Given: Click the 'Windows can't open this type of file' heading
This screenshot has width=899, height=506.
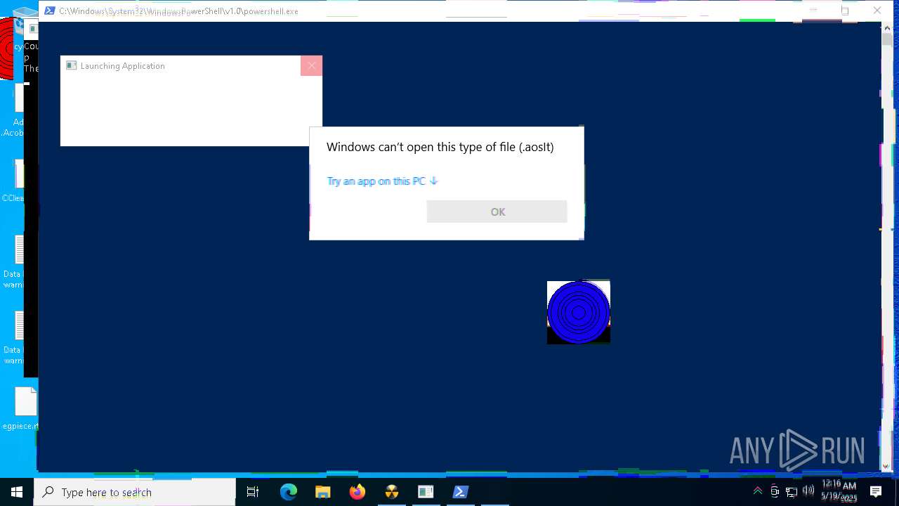Looking at the screenshot, I should 440,147.
